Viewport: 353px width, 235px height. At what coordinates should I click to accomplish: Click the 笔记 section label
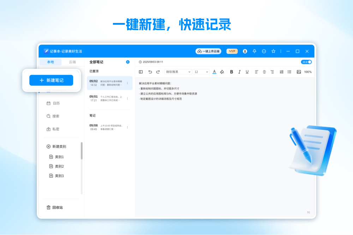[92, 115]
